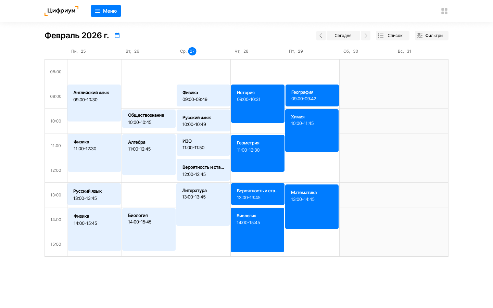Jump to today with Сегодня button
493x308 pixels.
tap(343, 36)
